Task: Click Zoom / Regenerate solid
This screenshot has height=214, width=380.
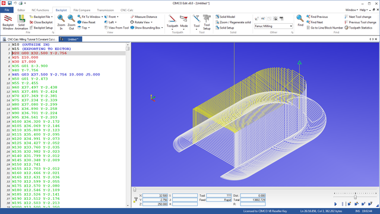Action: 233,23
